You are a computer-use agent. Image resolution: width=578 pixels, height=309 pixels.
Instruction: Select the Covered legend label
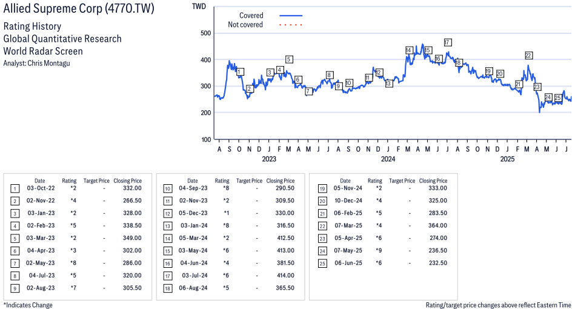pyautogui.click(x=251, y=16)
